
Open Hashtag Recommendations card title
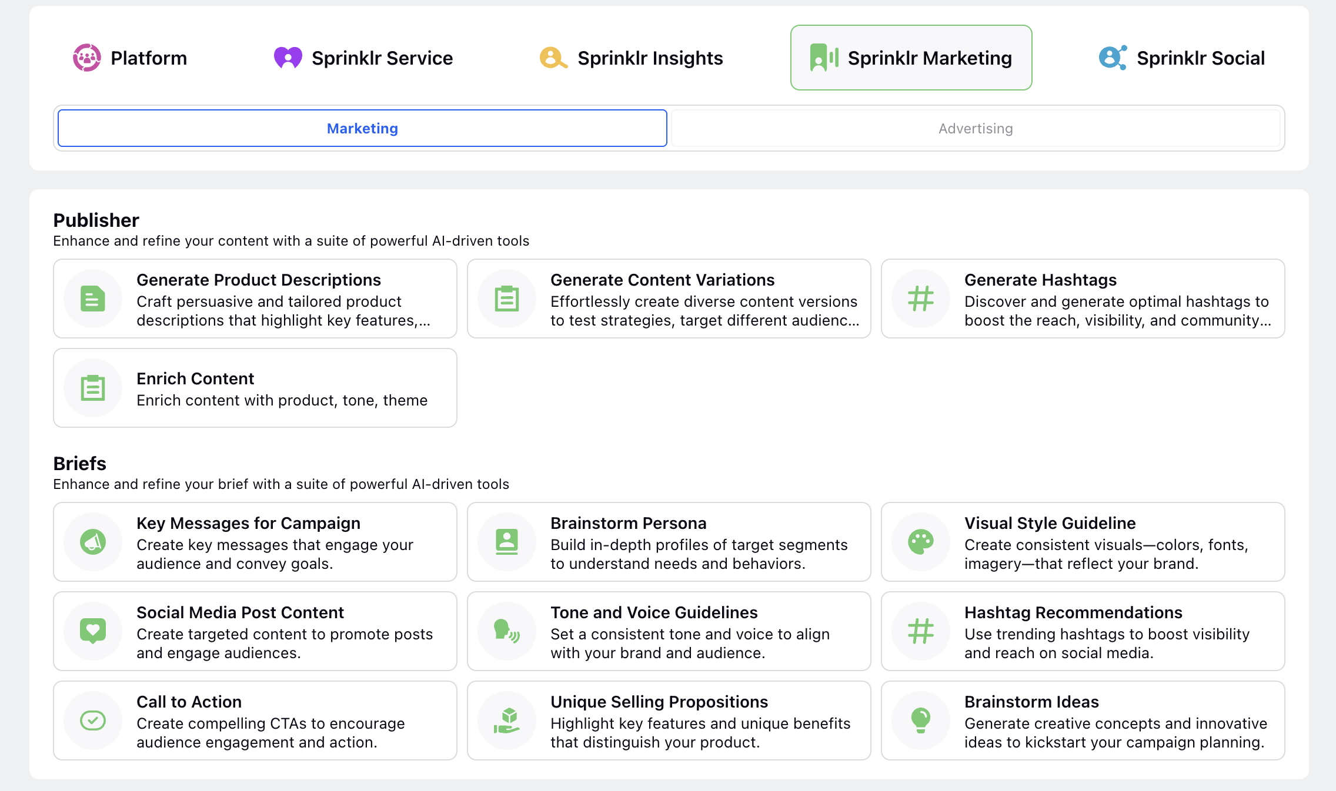tap(1073, 612)
